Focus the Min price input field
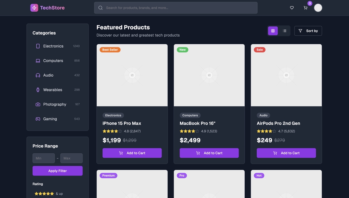 44,158
